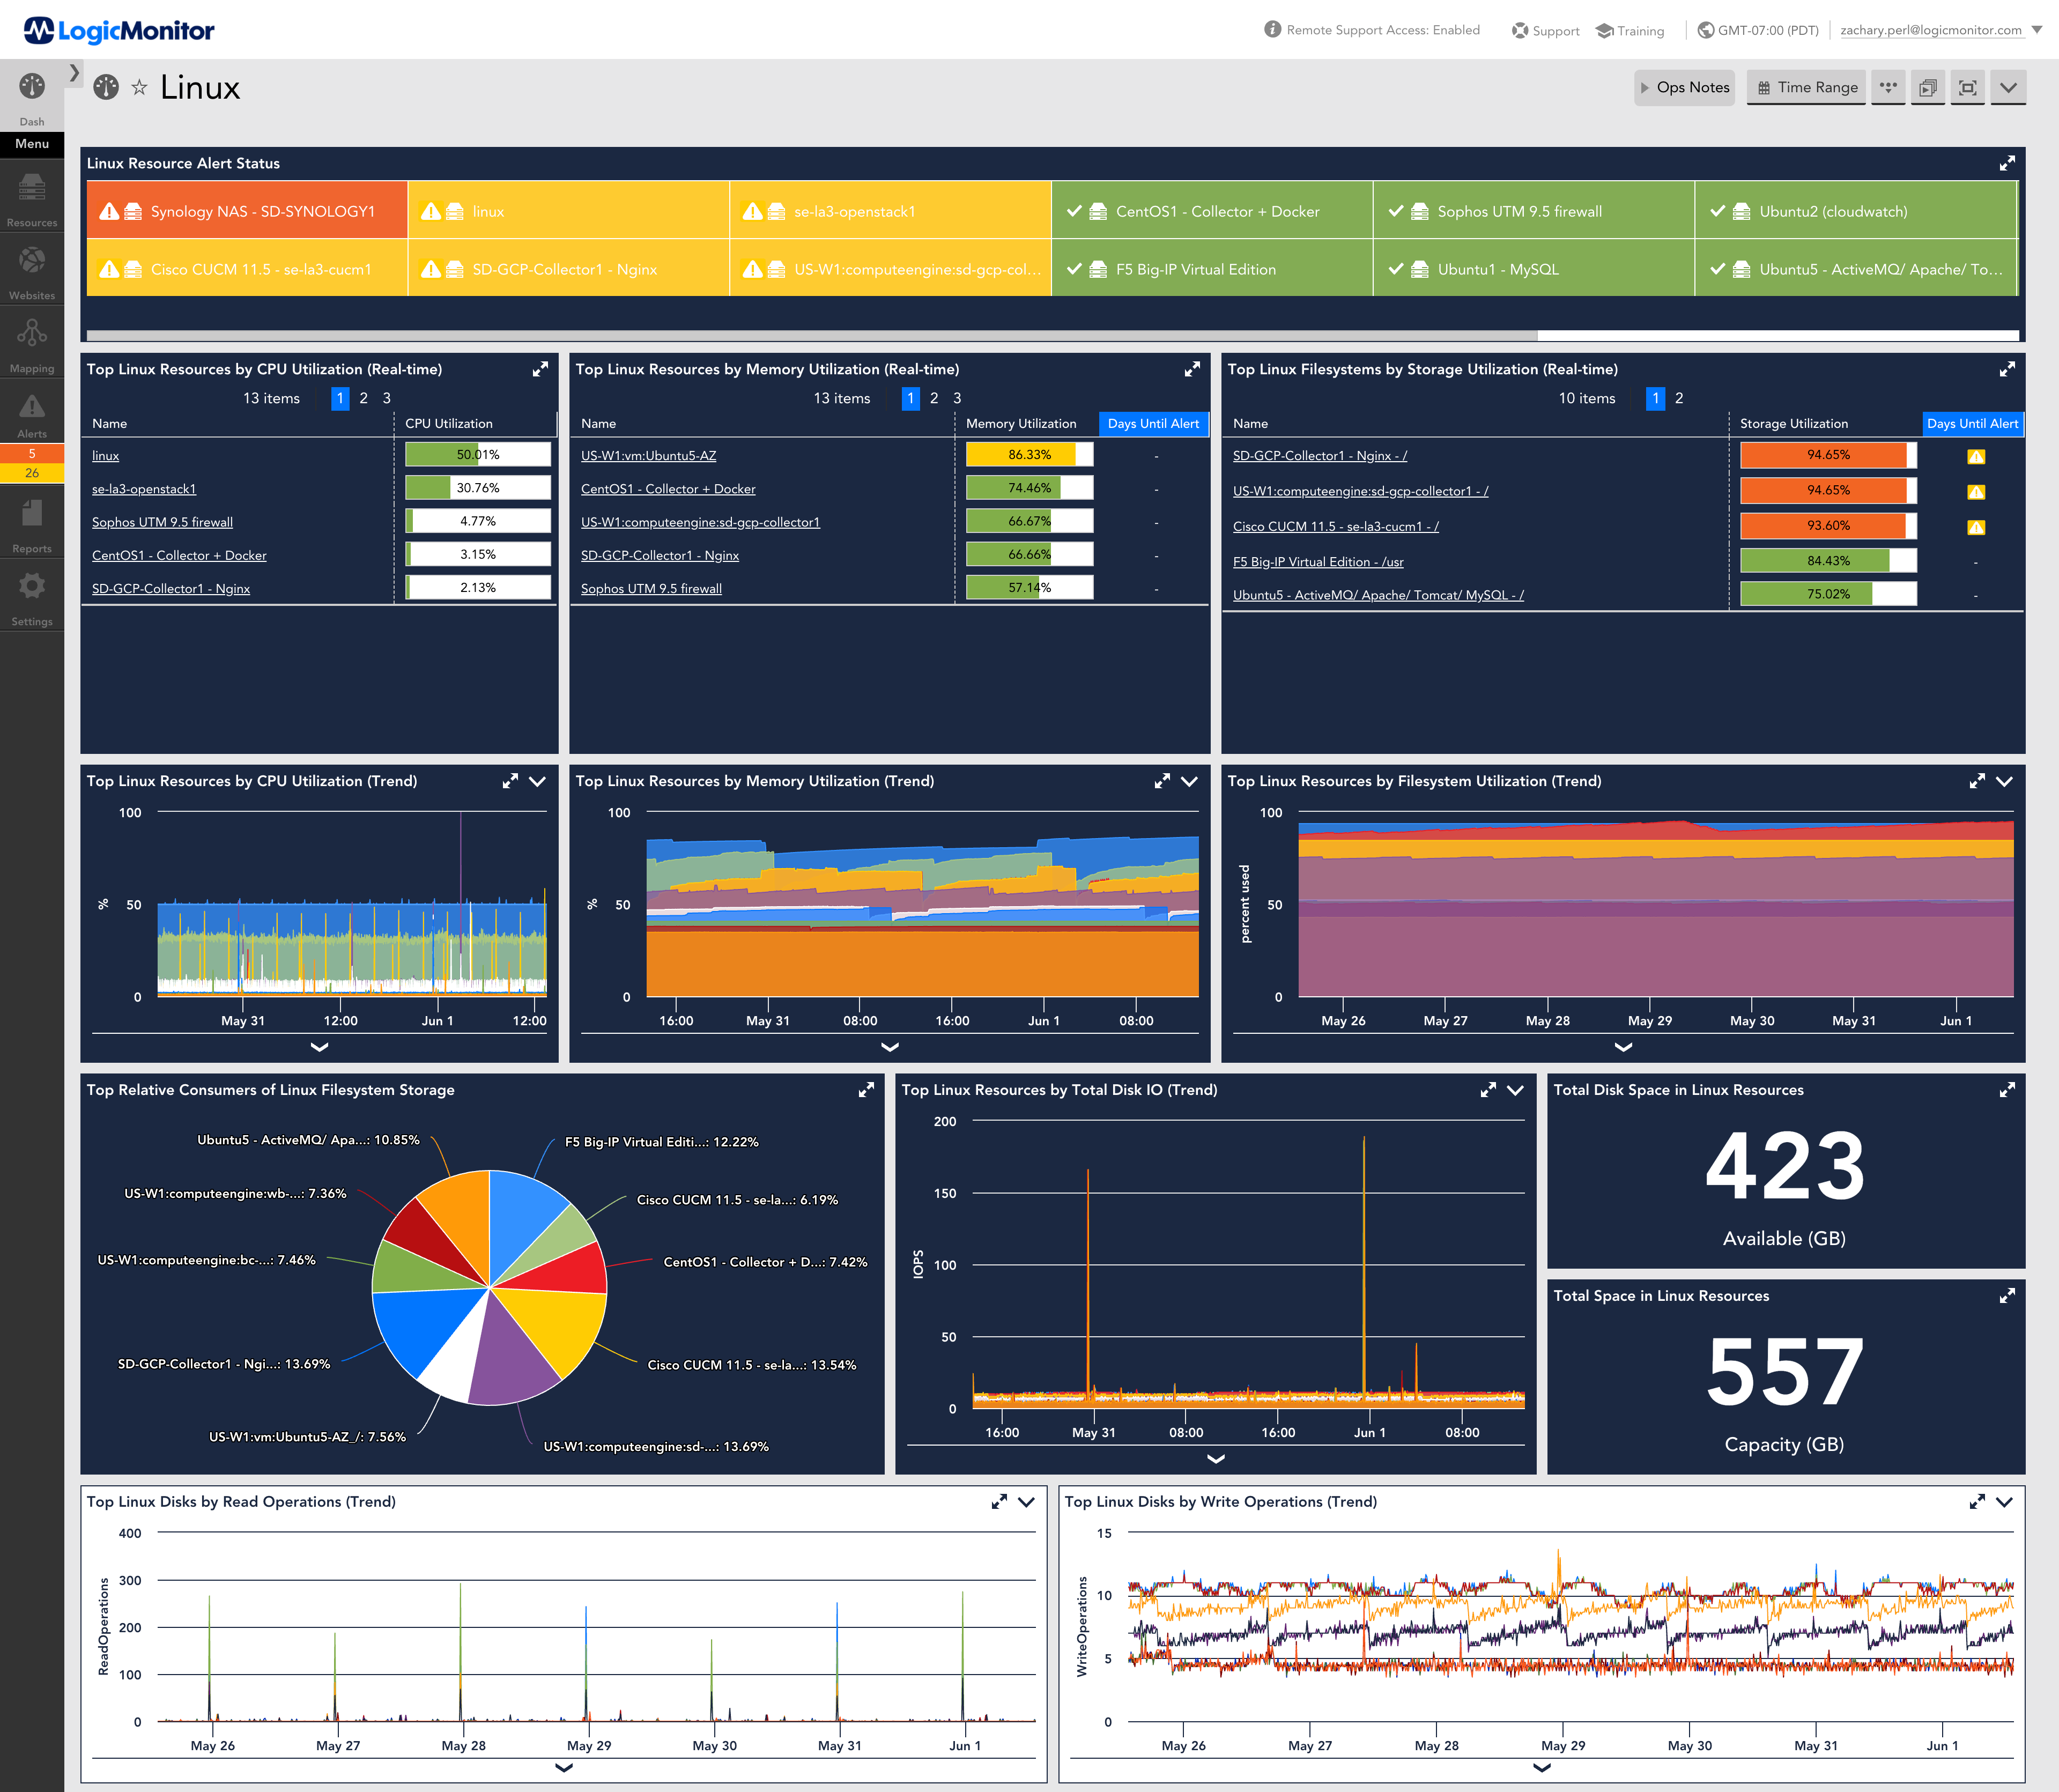
Task: Follow the Sophos UTM 9.5 firewall link
Action: point(161,521)
